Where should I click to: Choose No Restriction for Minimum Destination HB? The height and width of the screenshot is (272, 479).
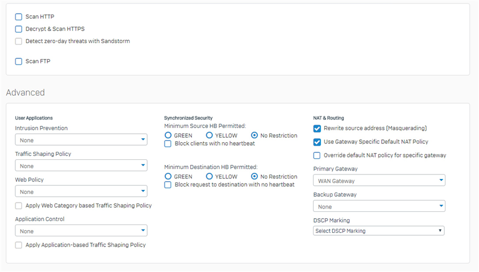[x=254, y=176]
